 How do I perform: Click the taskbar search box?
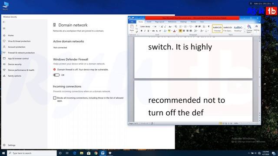pos(32,153)
